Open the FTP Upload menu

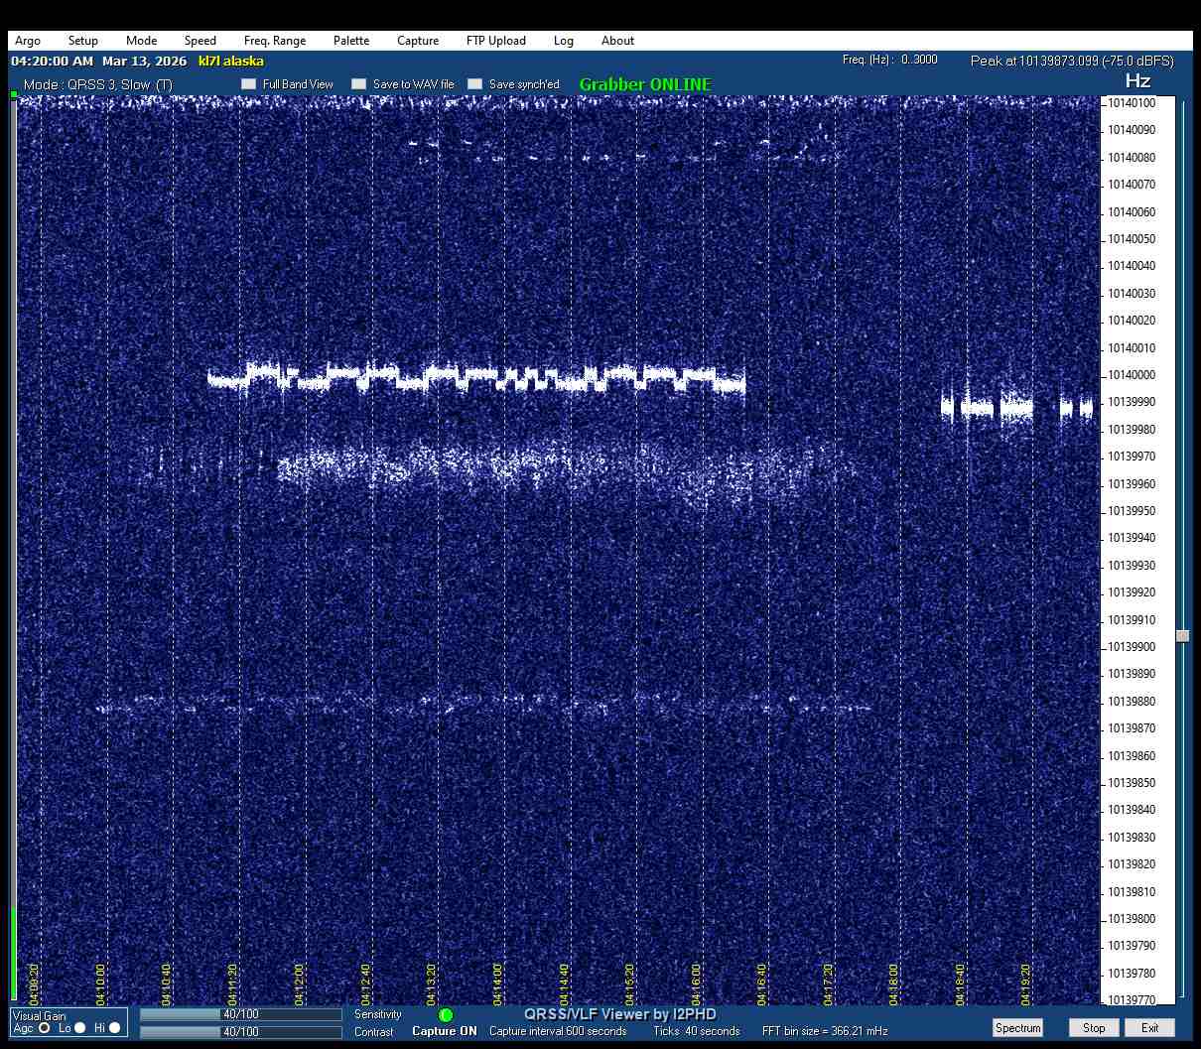(496, 41)
